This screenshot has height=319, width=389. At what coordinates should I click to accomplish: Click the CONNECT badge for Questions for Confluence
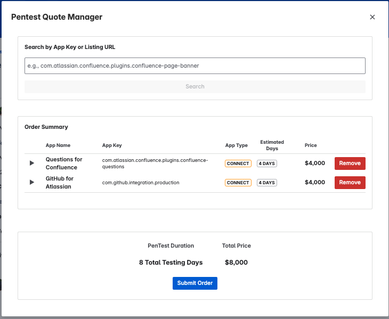pos(238,163)
